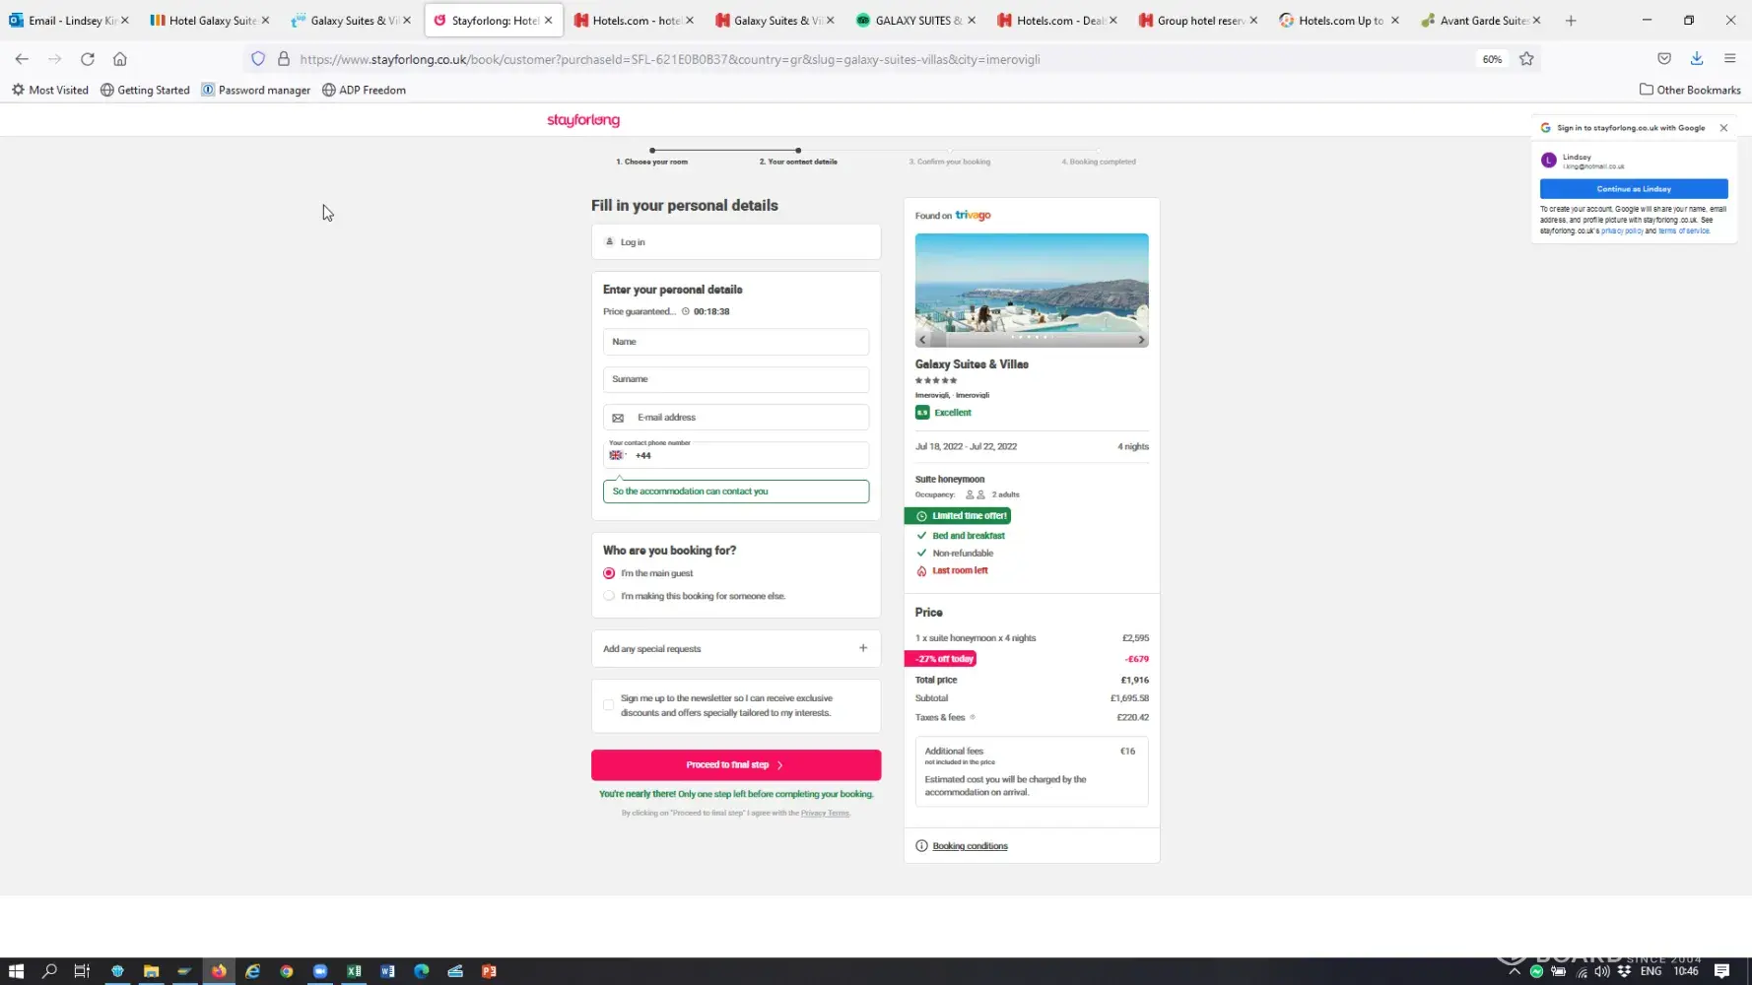1752x985 pixels.
Task: Open the browser home page
Action: pyautogui.click(x=120, y=59)
